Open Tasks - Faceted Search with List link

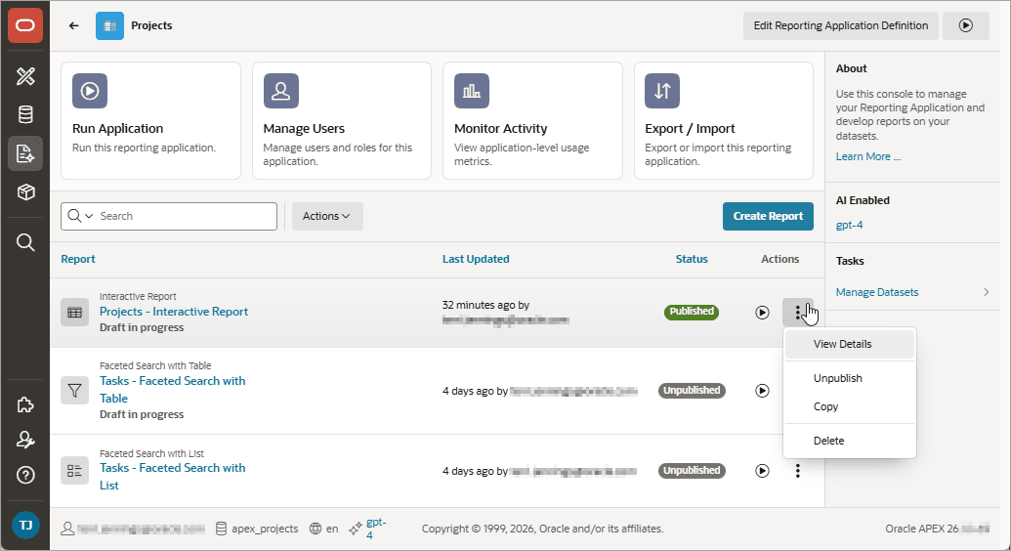coord(172,477)
